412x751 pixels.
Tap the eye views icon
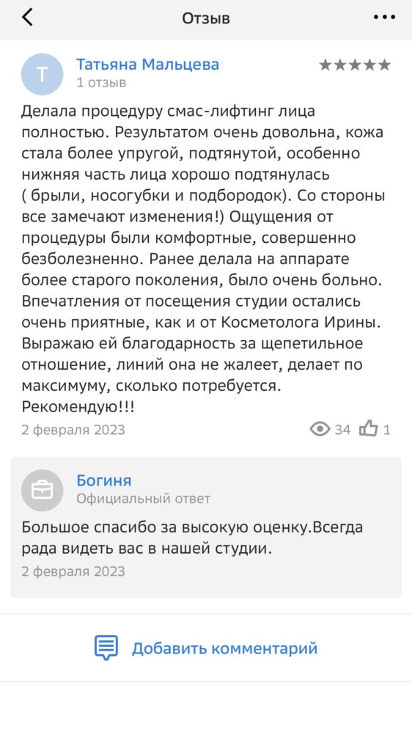320,428
